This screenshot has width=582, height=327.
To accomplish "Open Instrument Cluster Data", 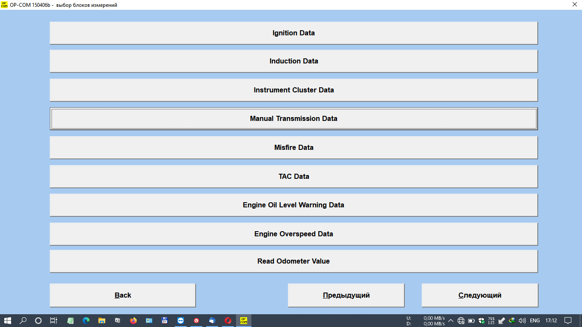I will (294, 90).
